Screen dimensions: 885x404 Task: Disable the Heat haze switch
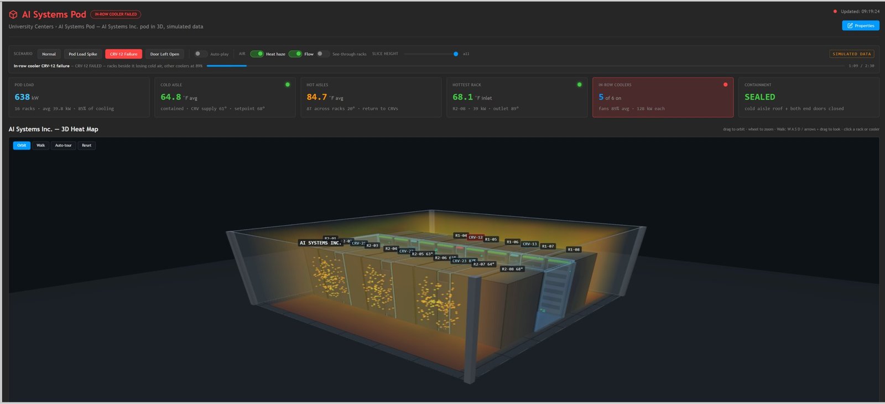click(257, 54)
